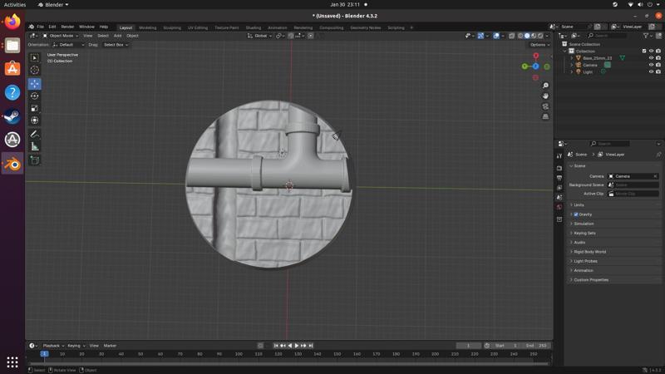Uncheck the Gravity checkbox
This screenshot has height=374, width=665.
click(x=575, y=214)
